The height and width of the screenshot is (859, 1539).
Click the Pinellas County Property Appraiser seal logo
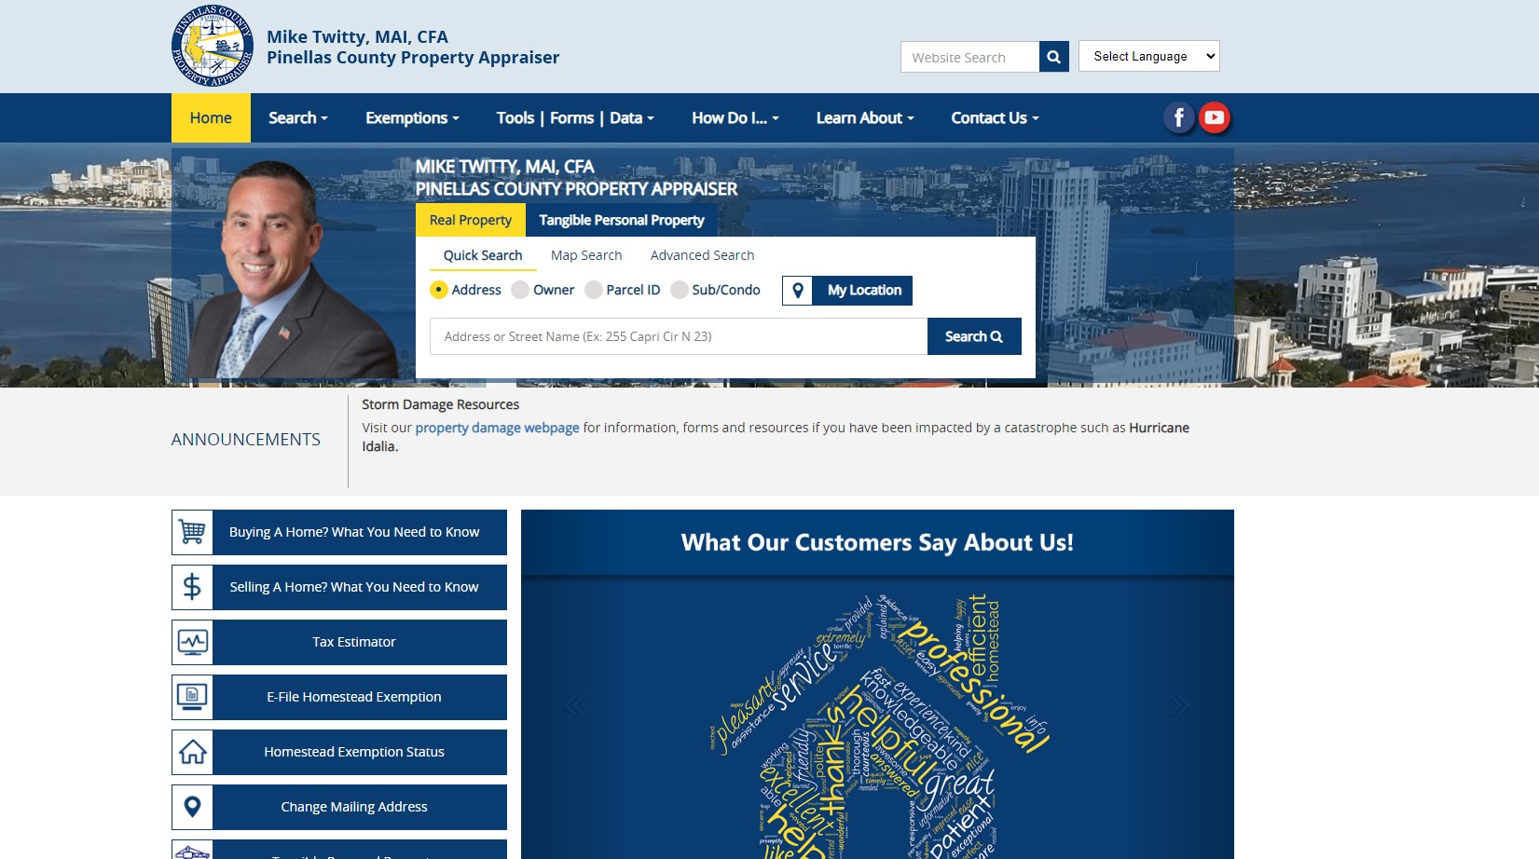[213, 46]
